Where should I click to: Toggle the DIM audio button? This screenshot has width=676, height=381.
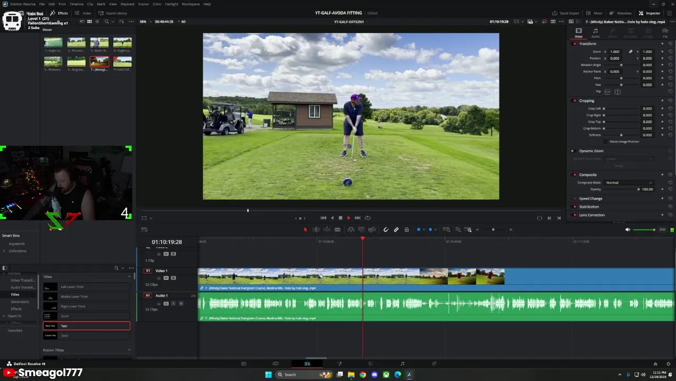click(662, 230)
